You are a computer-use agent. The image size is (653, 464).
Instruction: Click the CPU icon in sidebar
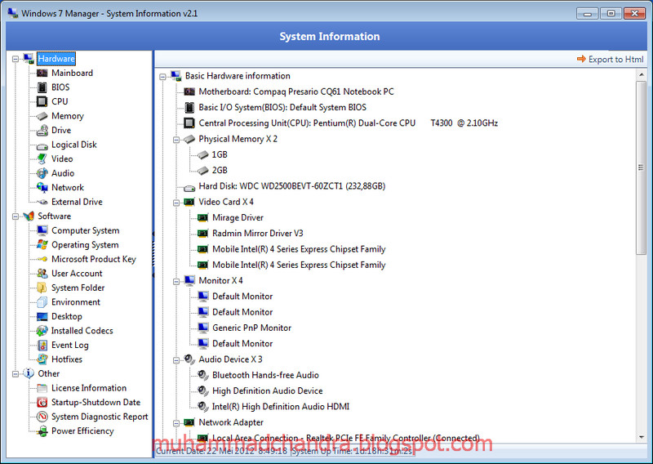pyautogui.click(x=42, y=101)
